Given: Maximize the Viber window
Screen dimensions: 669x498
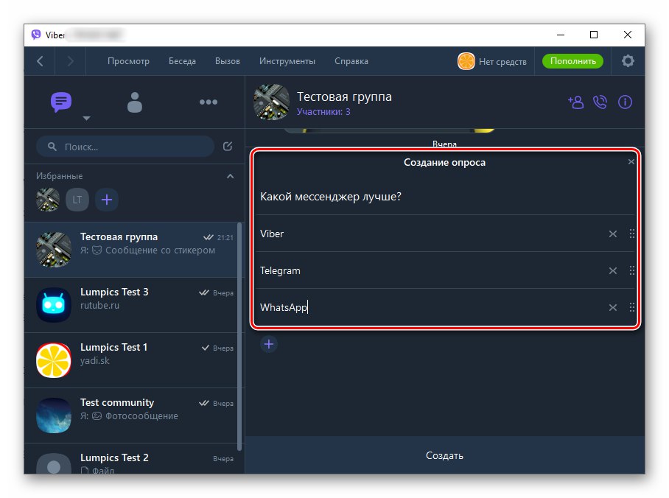Looking at the screenshot, I should click(594, 35).
